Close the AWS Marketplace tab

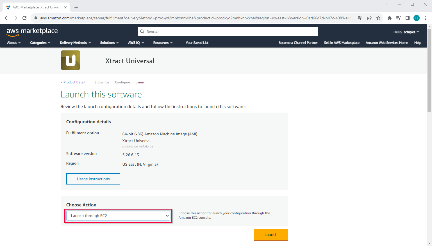click(x=65, y=7)
